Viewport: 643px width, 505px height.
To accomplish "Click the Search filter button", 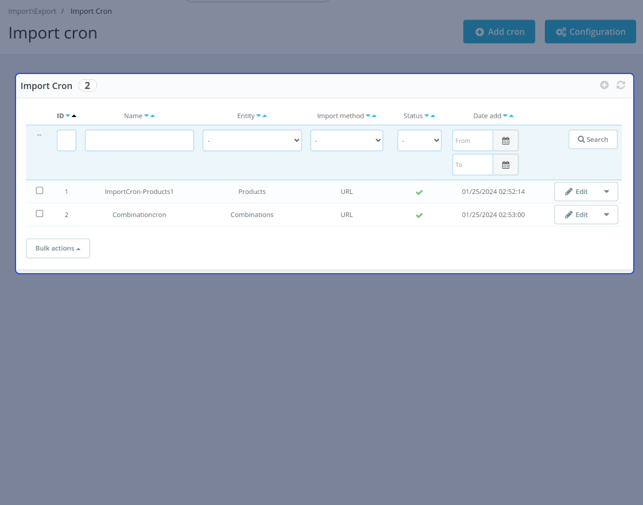I will (x=593, y=139).
